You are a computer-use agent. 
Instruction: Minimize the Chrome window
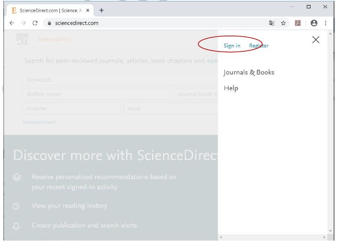(292, 7)
